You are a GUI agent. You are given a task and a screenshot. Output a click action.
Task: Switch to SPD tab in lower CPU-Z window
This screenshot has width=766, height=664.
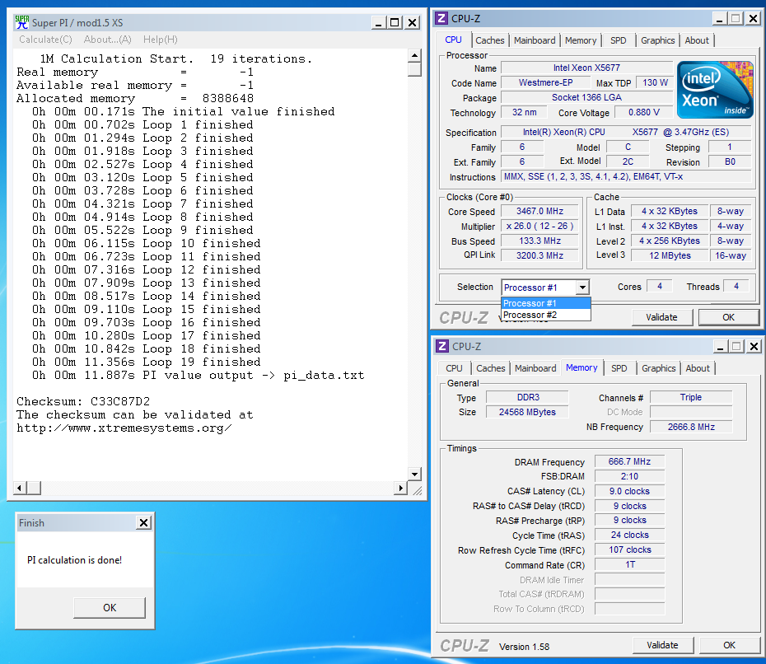[x=619, y=368]
